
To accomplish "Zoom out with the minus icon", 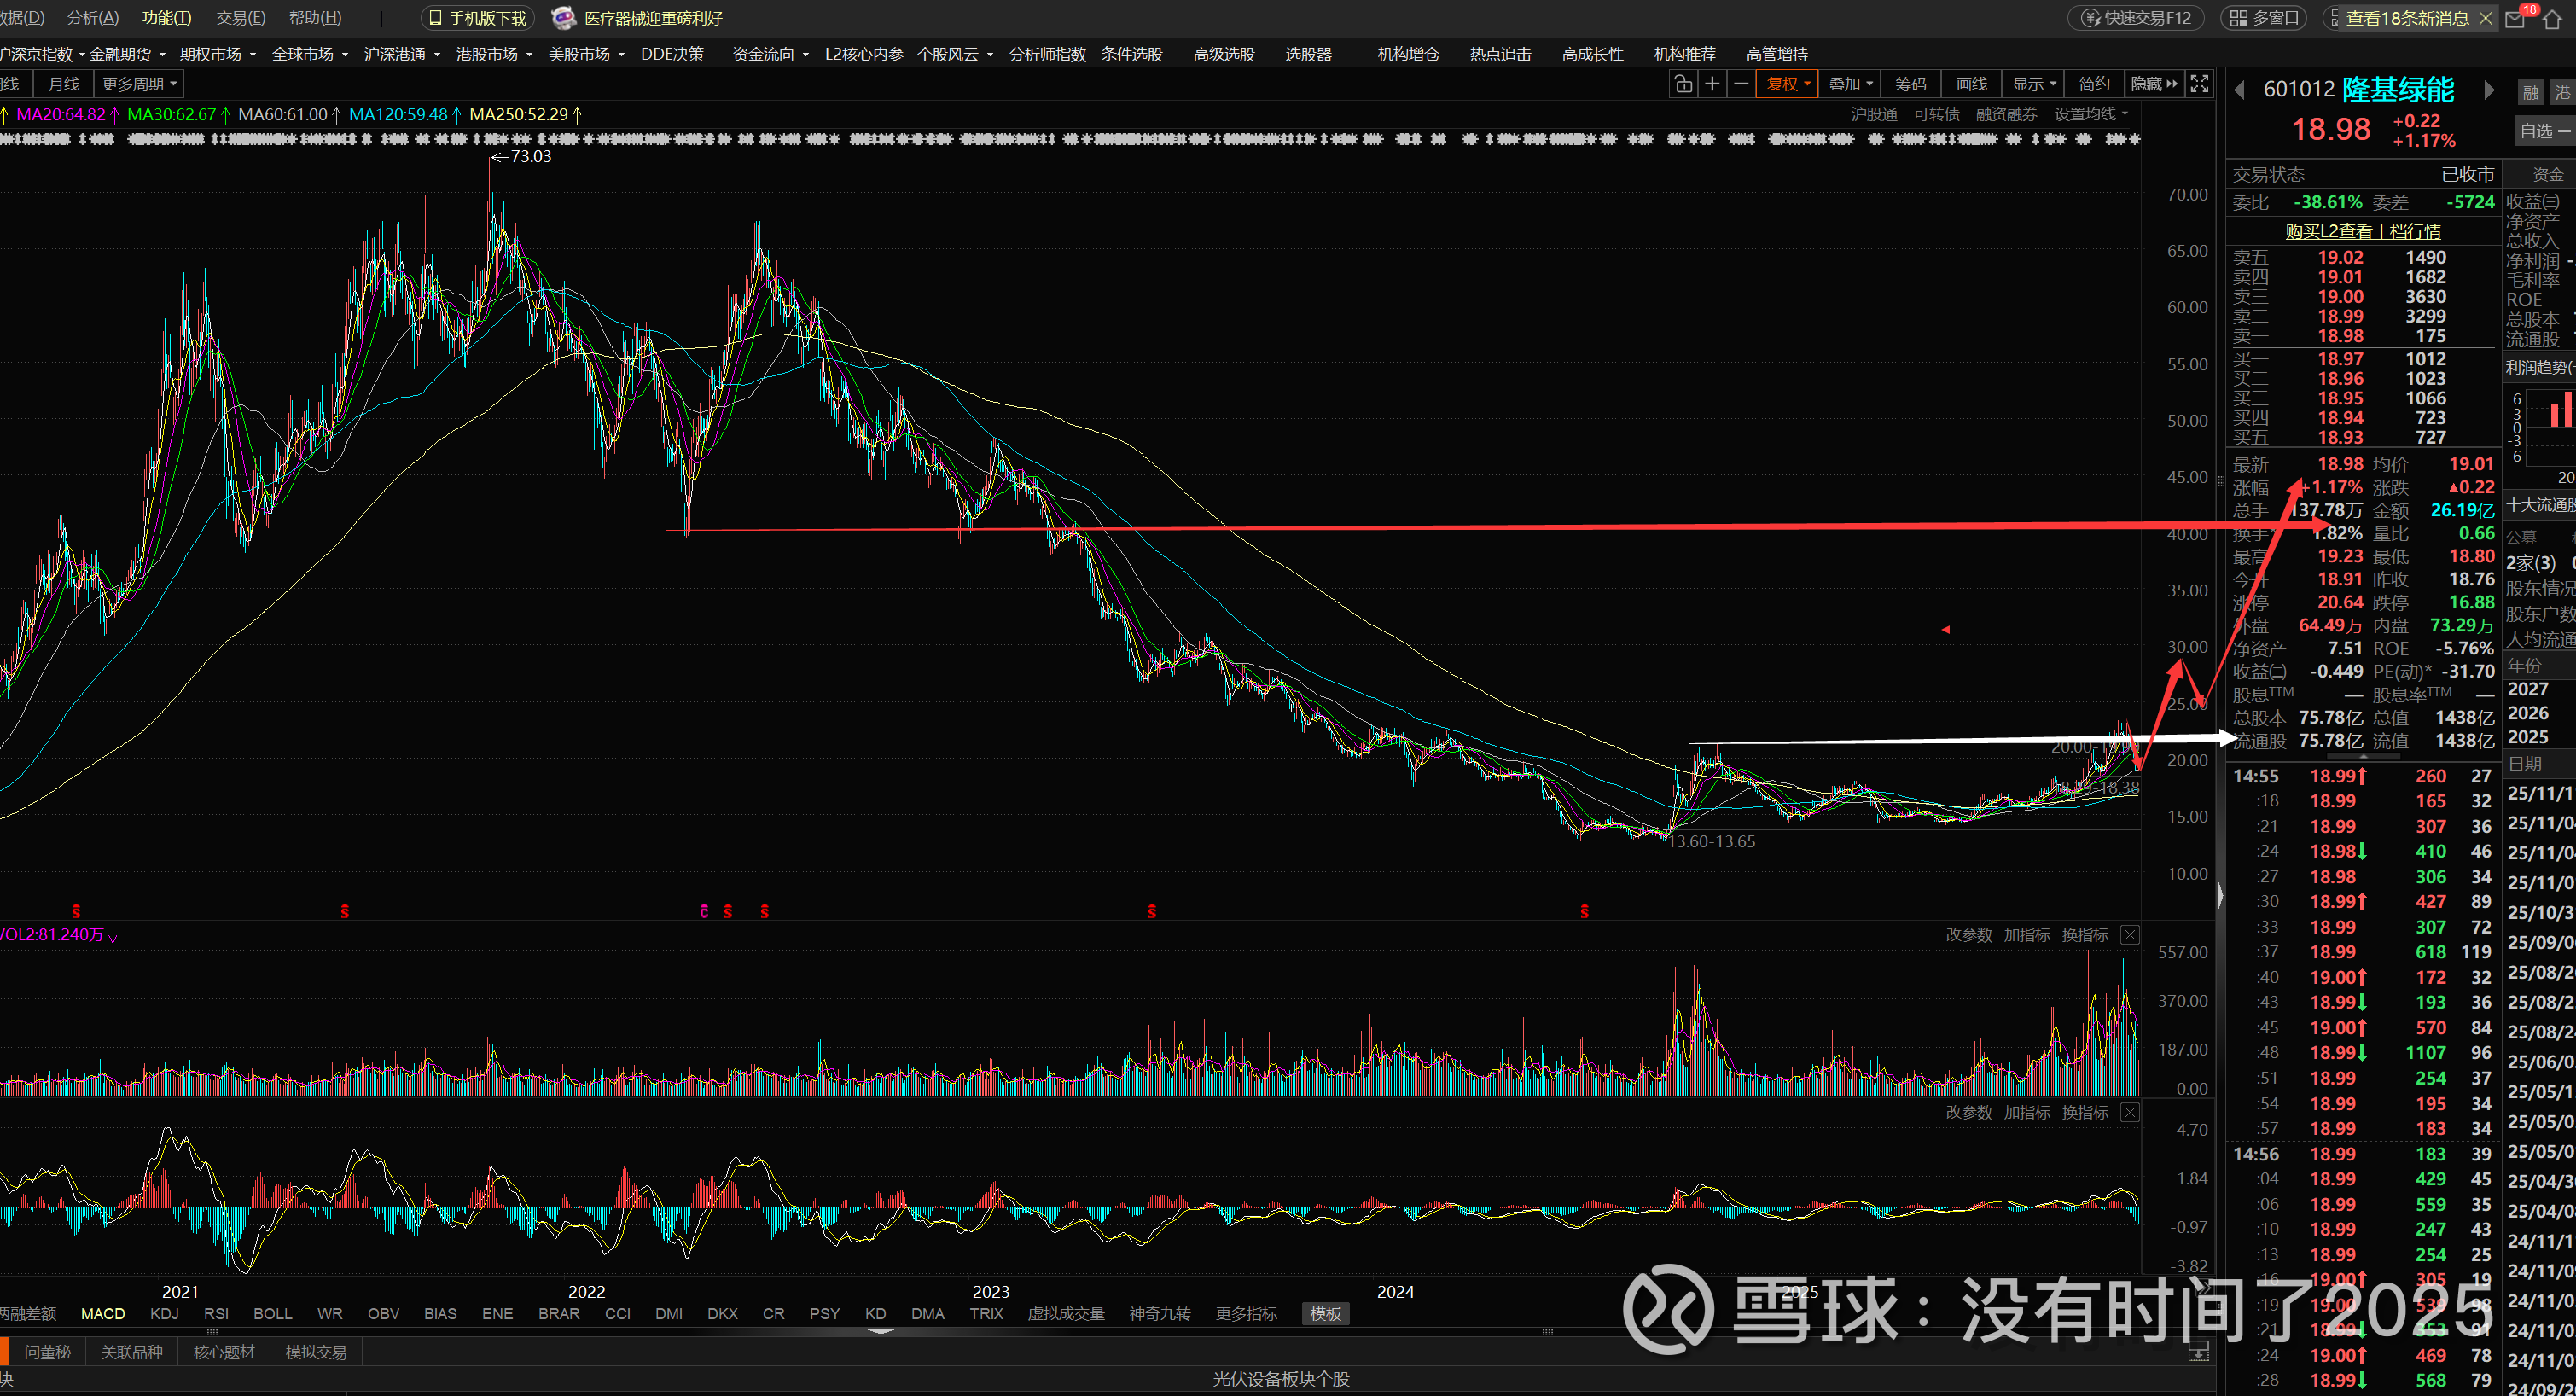I will pos(1741,84).
